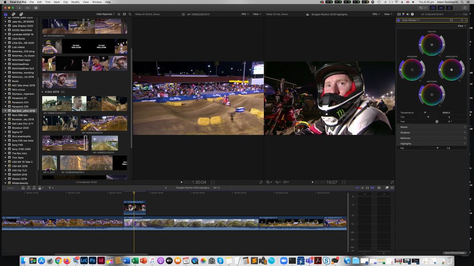Click the Mix slider in the inspector
The height and width of the screenshot is (266, 474).
(437, 148)
